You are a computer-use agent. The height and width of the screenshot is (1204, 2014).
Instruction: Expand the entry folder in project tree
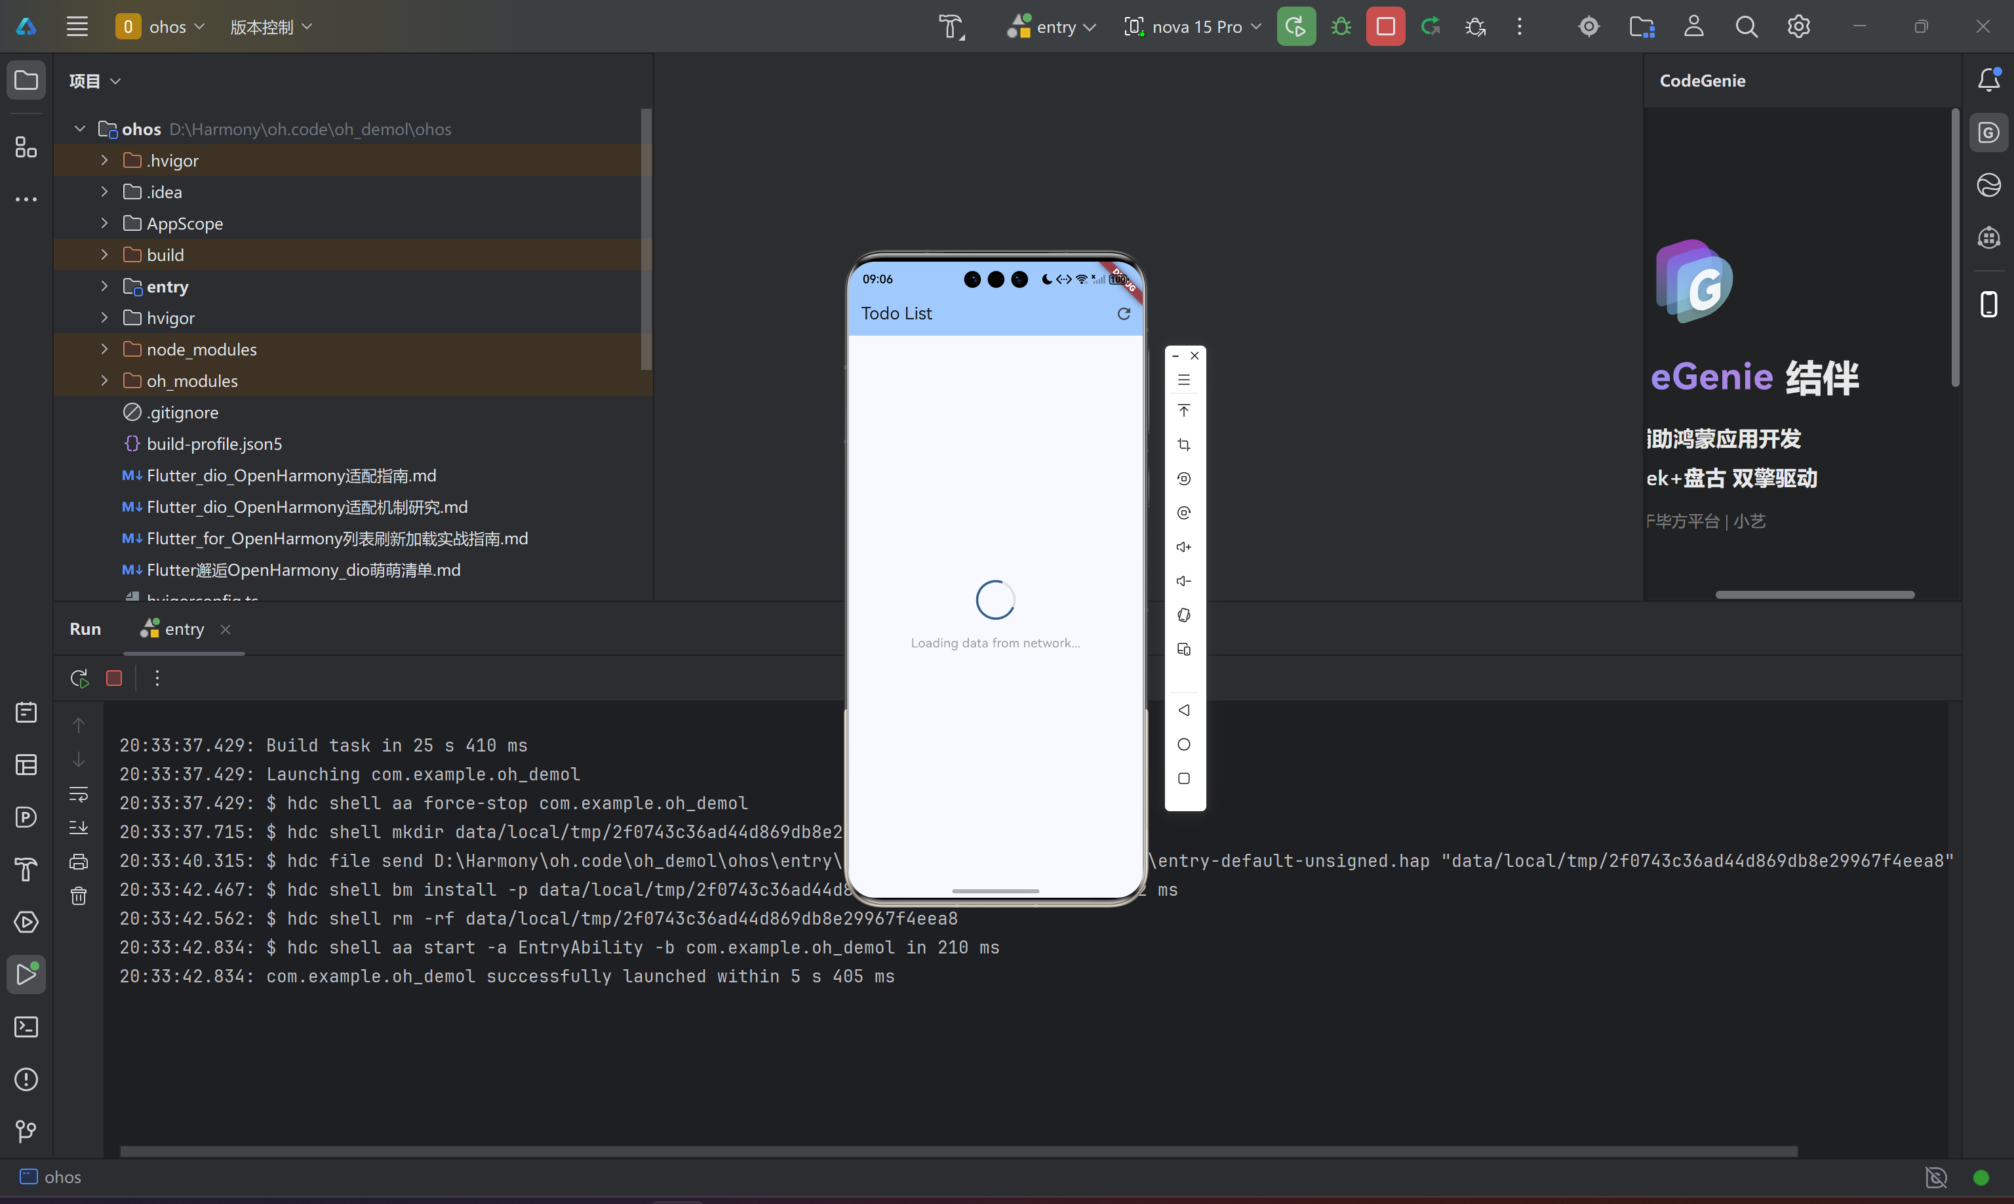point(105,287)
